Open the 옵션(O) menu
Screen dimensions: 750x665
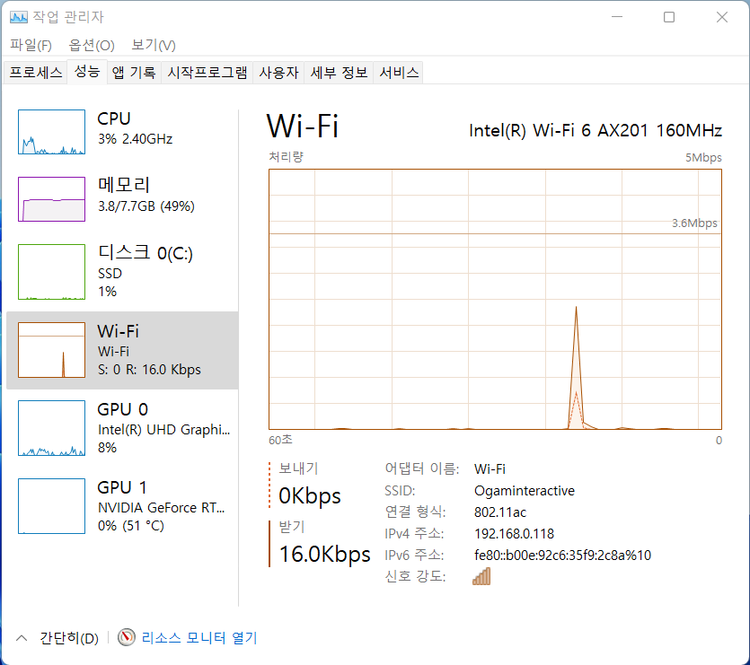point(92,45)
